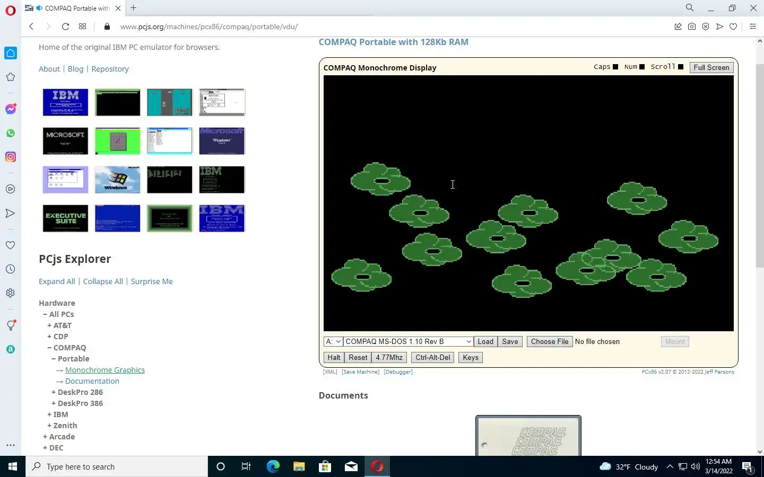Click the snapshot camera icon in address bar
The width and height of the screenshot is (764, 477).
coord(692,26)
